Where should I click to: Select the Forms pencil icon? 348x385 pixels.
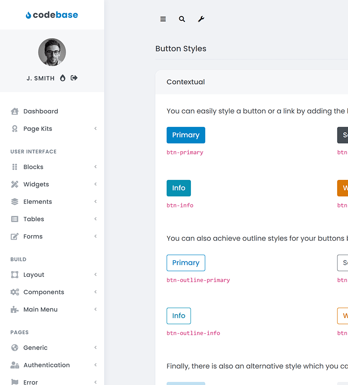(14, 236)
